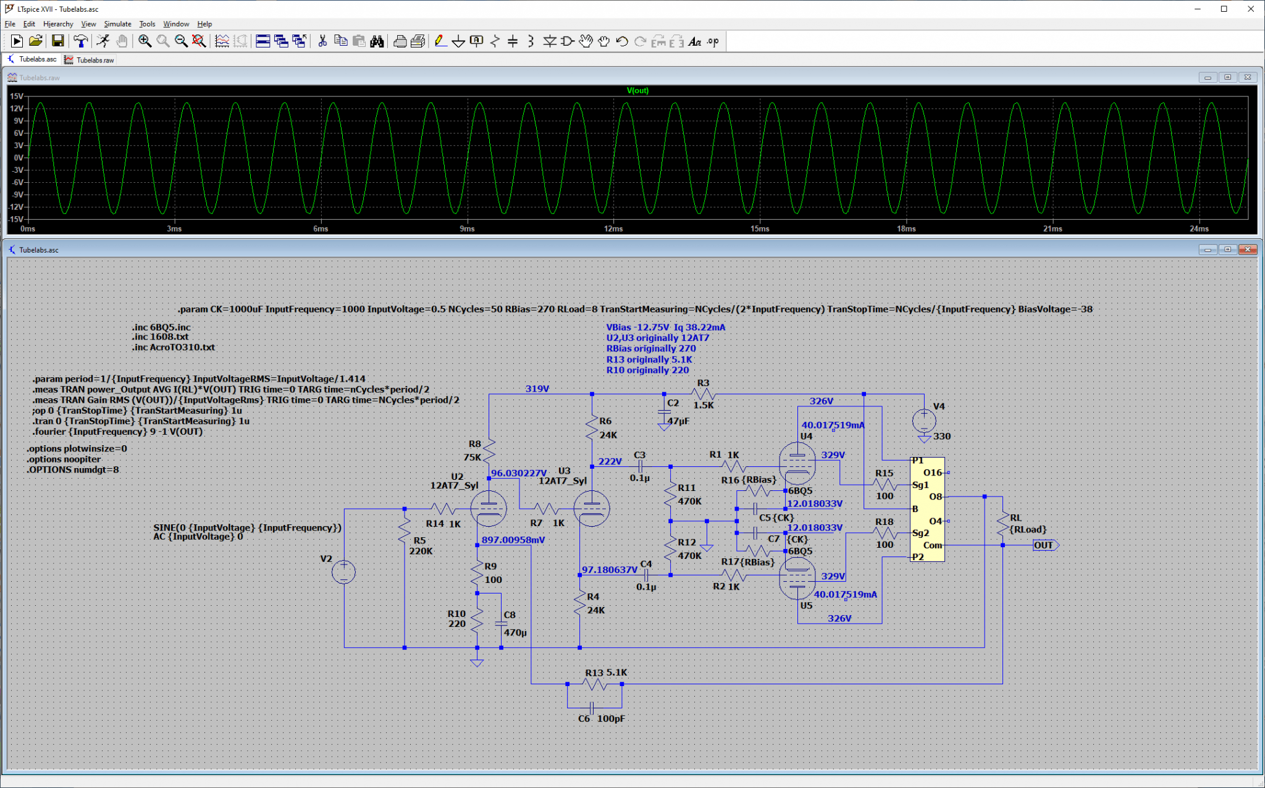The width and height of the screenshot is (1265, 788).
Task: Open the Component gate icon
Action: click(567, 41)
